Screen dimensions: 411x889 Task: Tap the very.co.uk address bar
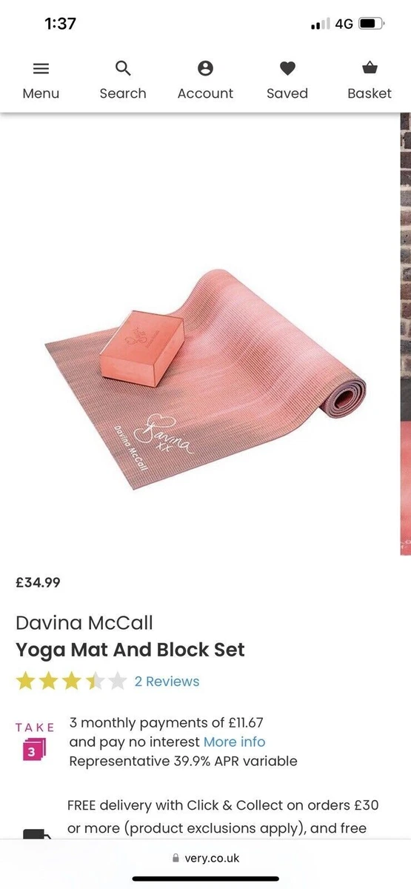pyautogui.click(x=205, y=859)
